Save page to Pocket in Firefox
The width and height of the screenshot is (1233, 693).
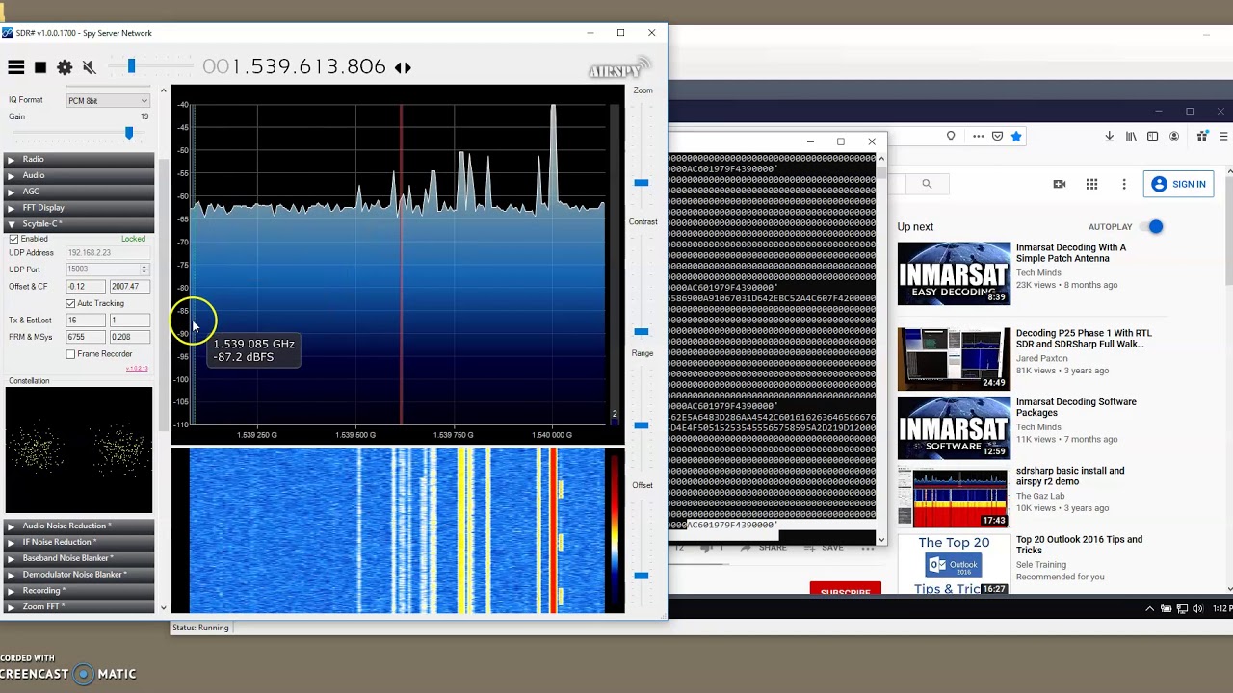tap(998, 137)
